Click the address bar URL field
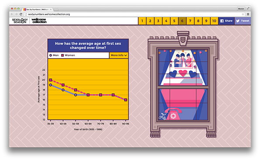Image resolution: width=260 pixels, height=160 pixels. pos(133,14)
